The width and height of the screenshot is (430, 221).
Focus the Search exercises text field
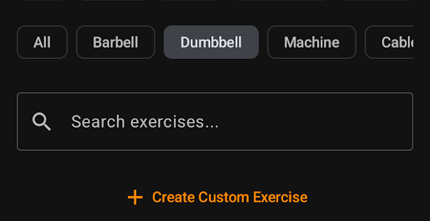tap(215, 122)
